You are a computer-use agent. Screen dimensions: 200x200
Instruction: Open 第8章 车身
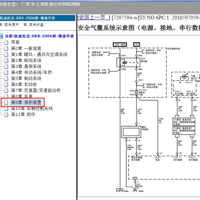pos(22,96)
